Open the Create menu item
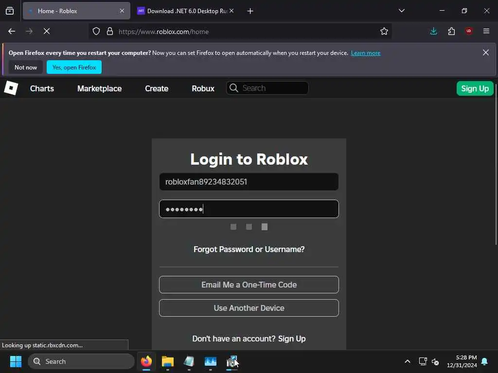This screenshot has height=373, width=498. (x=157, y=88)
